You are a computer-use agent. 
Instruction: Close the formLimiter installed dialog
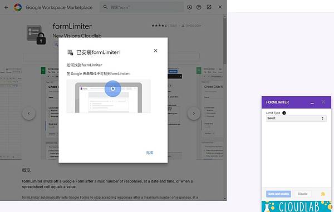[155, 51]
